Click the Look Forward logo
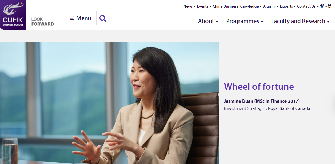This screenshot has height=164, width=335. pyautogui.click(x=43, y=22)
